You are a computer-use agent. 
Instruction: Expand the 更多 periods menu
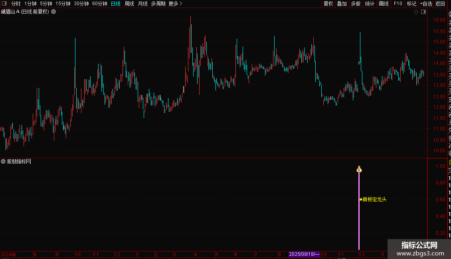(176, 4)
